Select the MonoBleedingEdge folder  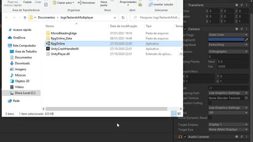pyautogui.click(x=64, y=33)
